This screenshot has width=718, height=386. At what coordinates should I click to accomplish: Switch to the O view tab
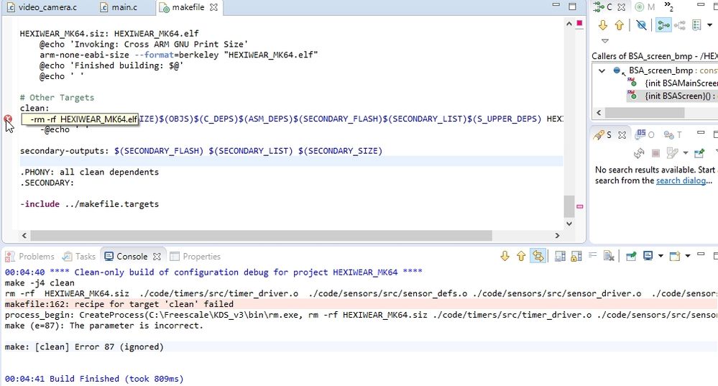point(645,134)
